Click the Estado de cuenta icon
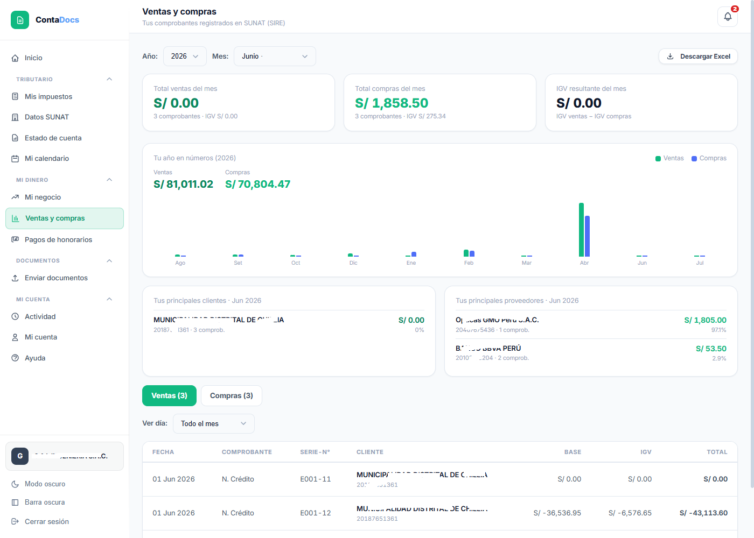 (15, 138)
